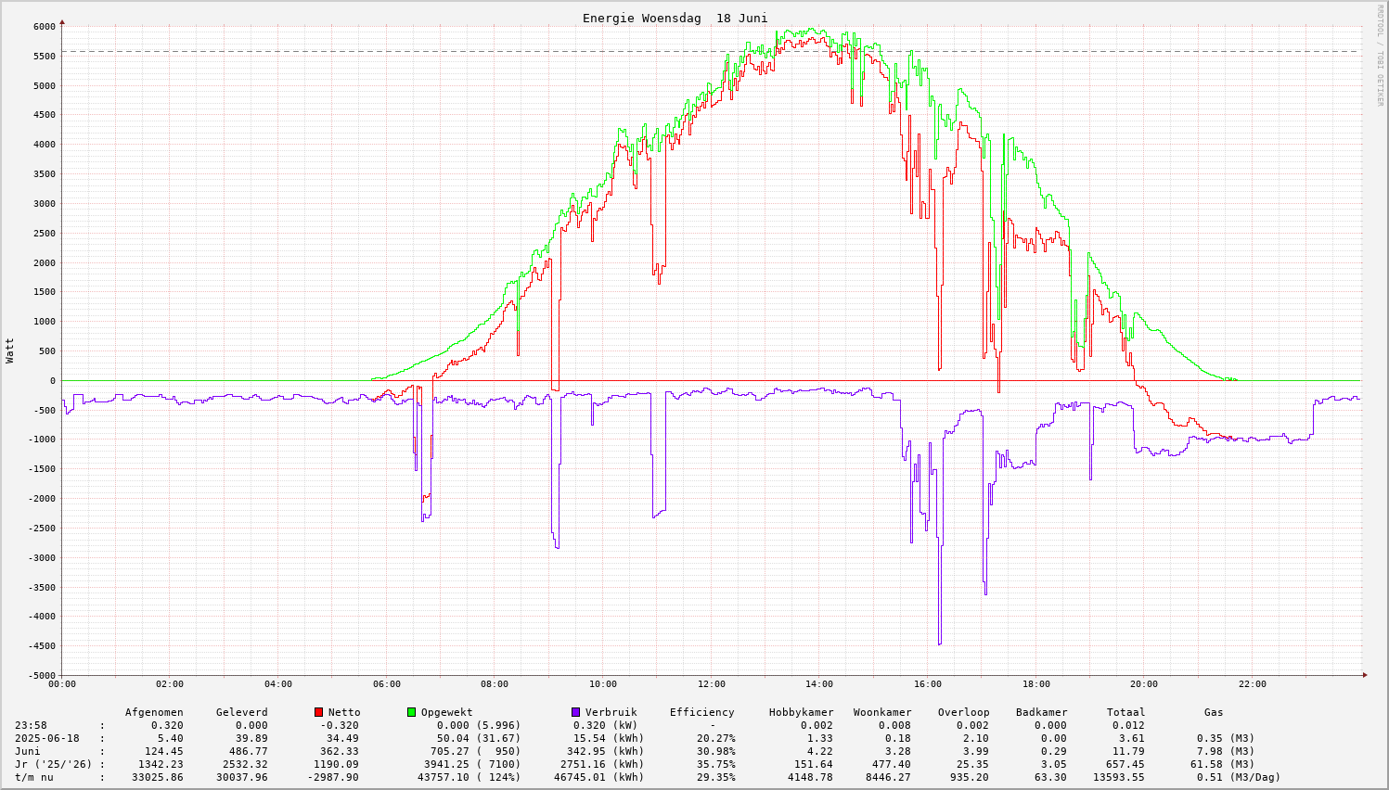Select the t/m nu row label
The width and height of the screenshot is (1389, 790).
pyautogui.click(x=37, y=777)
